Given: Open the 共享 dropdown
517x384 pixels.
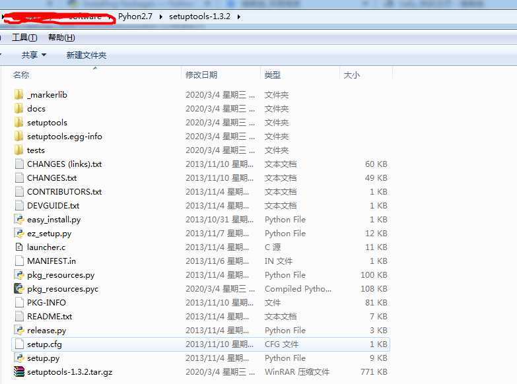Looking at the screenshot, I should coord(34,55).
